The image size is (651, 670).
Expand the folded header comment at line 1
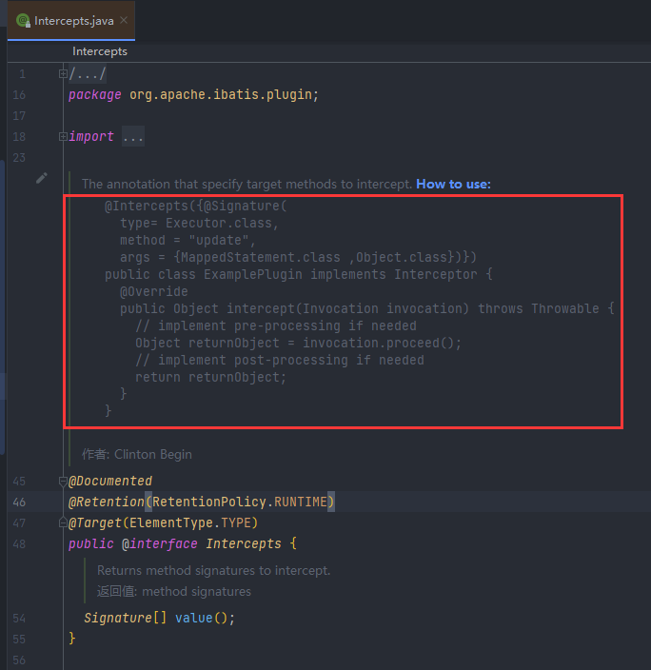[x=63, y=73]
